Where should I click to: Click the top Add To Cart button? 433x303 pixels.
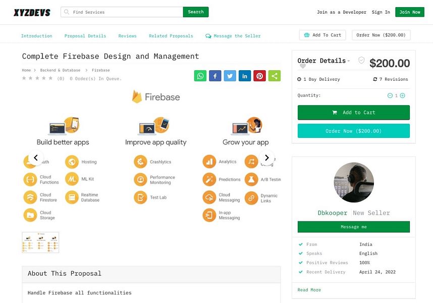pos(322,35)
